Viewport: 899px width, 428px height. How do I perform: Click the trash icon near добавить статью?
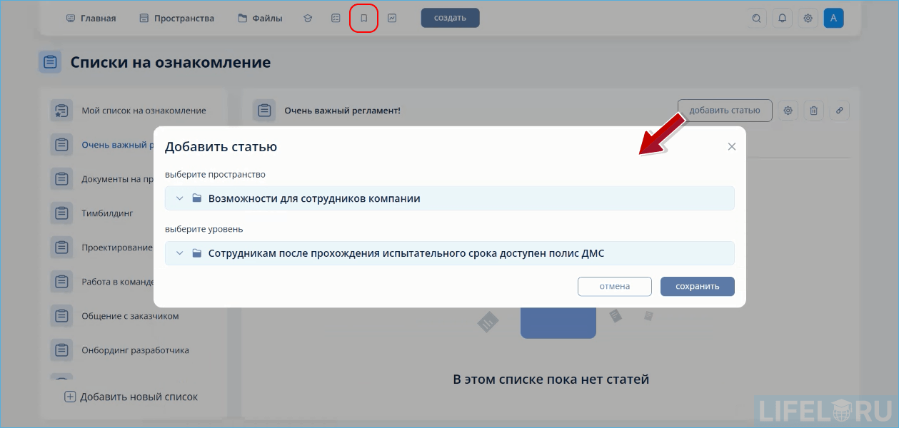(813, 110)
